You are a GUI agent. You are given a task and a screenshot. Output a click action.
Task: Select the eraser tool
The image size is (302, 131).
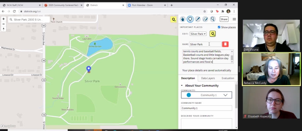coord(205,19)
